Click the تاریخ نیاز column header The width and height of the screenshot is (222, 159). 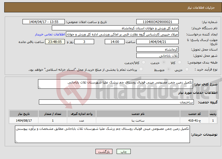point(24,114)
